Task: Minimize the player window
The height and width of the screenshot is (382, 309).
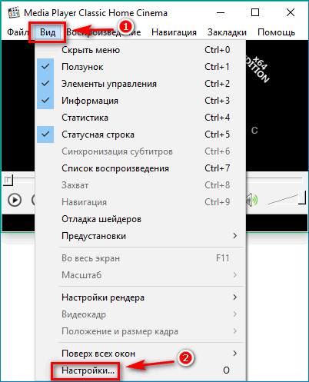Action: [x=221, y=12]
